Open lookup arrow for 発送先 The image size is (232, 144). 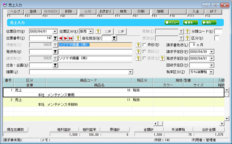pyautogui.click(x=55, y=52)
